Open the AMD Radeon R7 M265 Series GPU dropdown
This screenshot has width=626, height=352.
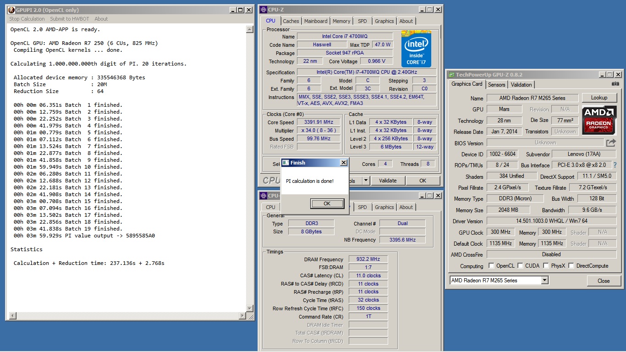pos(544,280)
